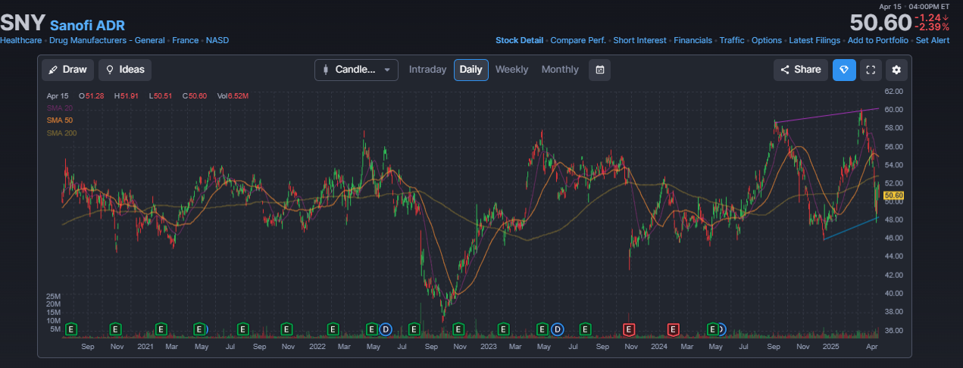963x368 pixels.
Task: Open the Financials link
Action: tap(693, 40)
